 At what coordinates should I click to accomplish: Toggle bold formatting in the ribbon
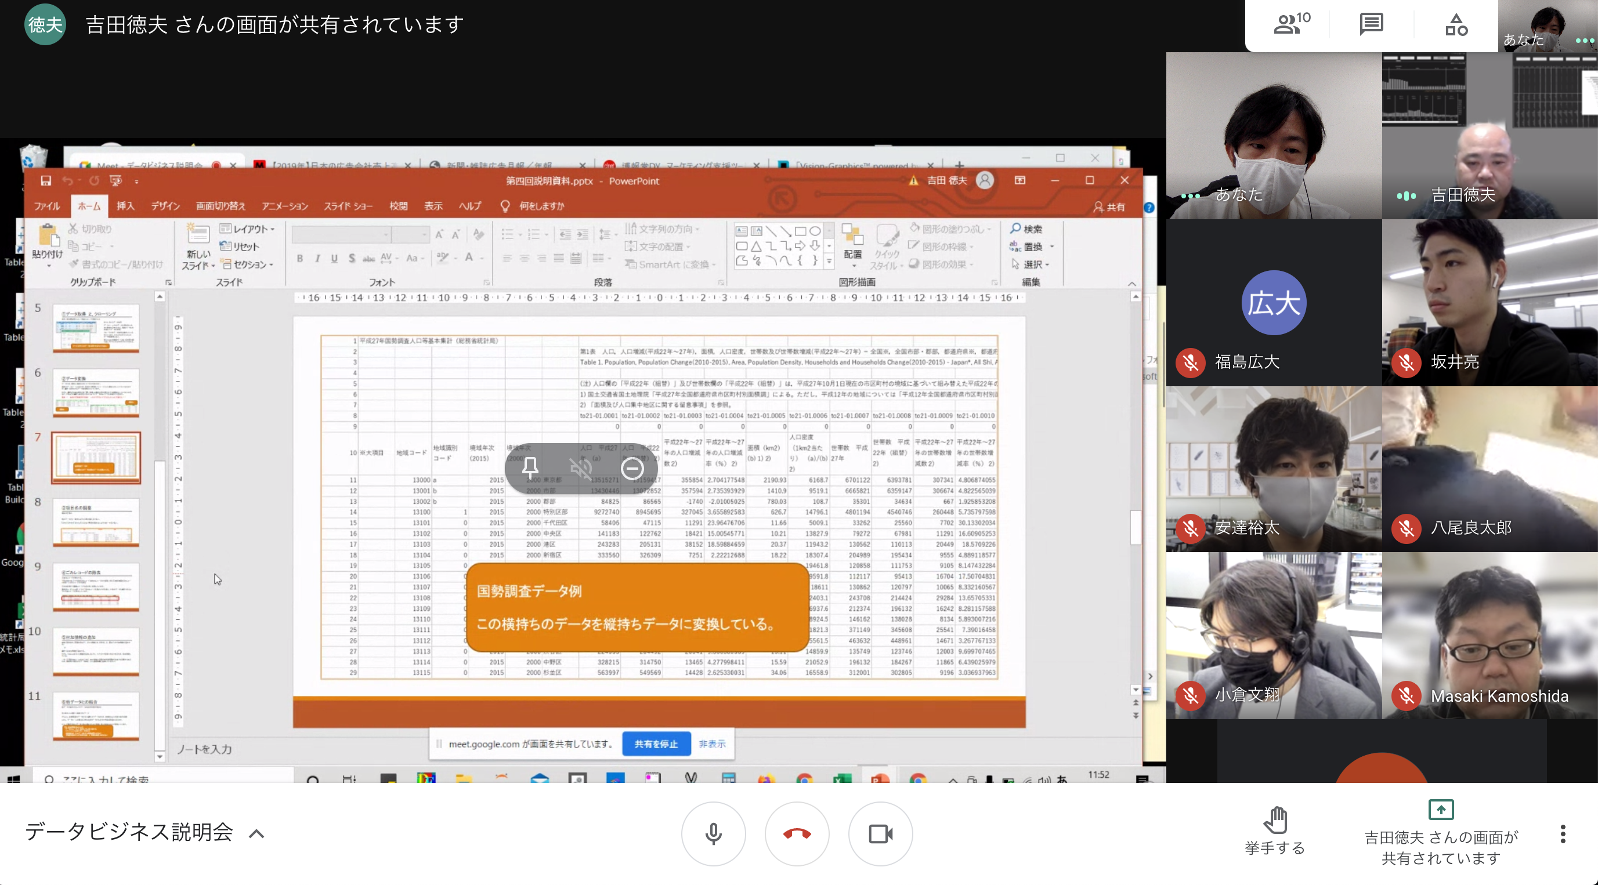point(299,258)
